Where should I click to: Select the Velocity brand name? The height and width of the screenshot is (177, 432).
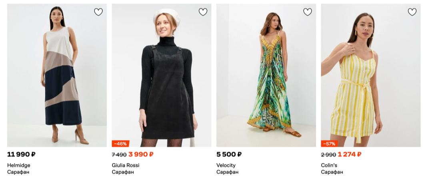[226, 165]
